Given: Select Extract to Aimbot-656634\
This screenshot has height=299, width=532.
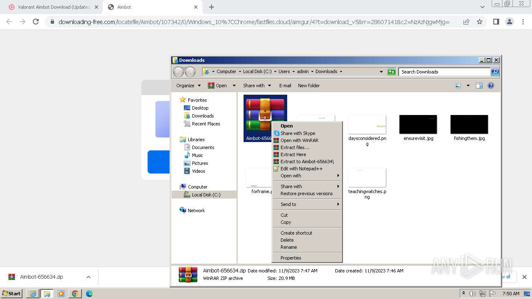Looking at the screenshot, I should pos(307,162).
